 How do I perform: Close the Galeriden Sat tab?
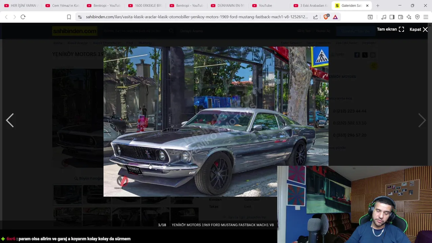(367, 5)
